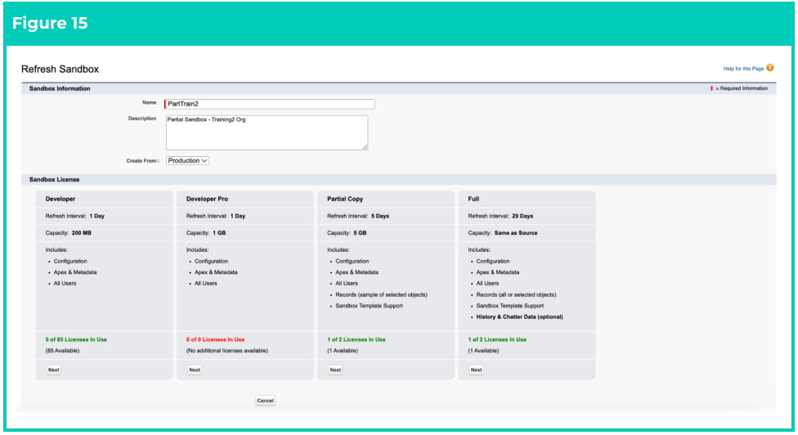Click Next under the Full license
This screenshot has width=798, height=435.
point(476,370)
